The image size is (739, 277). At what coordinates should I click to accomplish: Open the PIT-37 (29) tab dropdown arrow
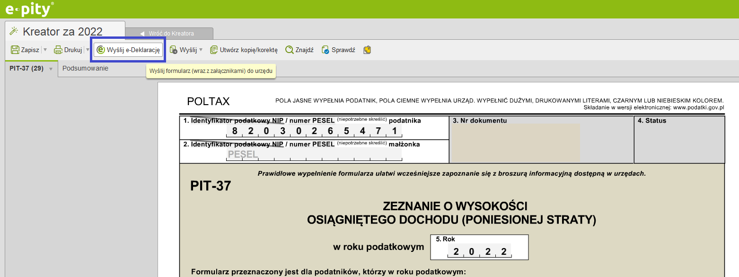(51, 69)
